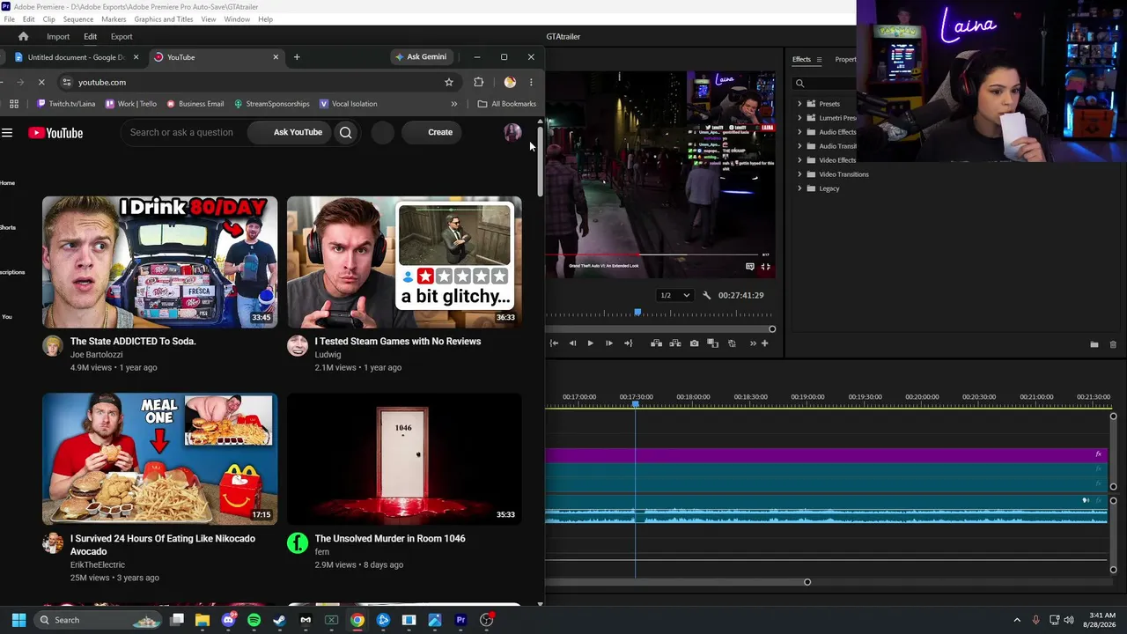
Task: Click the timeline horizontal zoom scroll handle
Action: [807, 582]
